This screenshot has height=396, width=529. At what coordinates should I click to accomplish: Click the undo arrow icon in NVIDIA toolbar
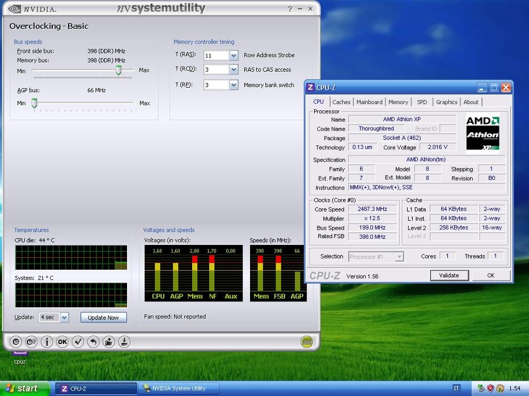pyautogui.click(x=94, y=342)
